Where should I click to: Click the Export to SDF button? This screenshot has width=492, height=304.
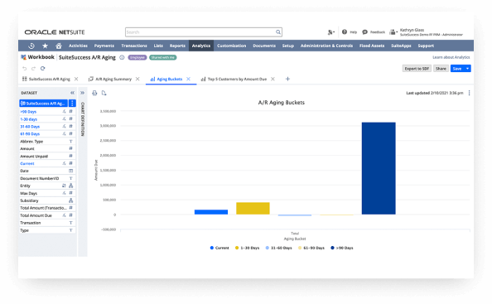tap(417, 69)
